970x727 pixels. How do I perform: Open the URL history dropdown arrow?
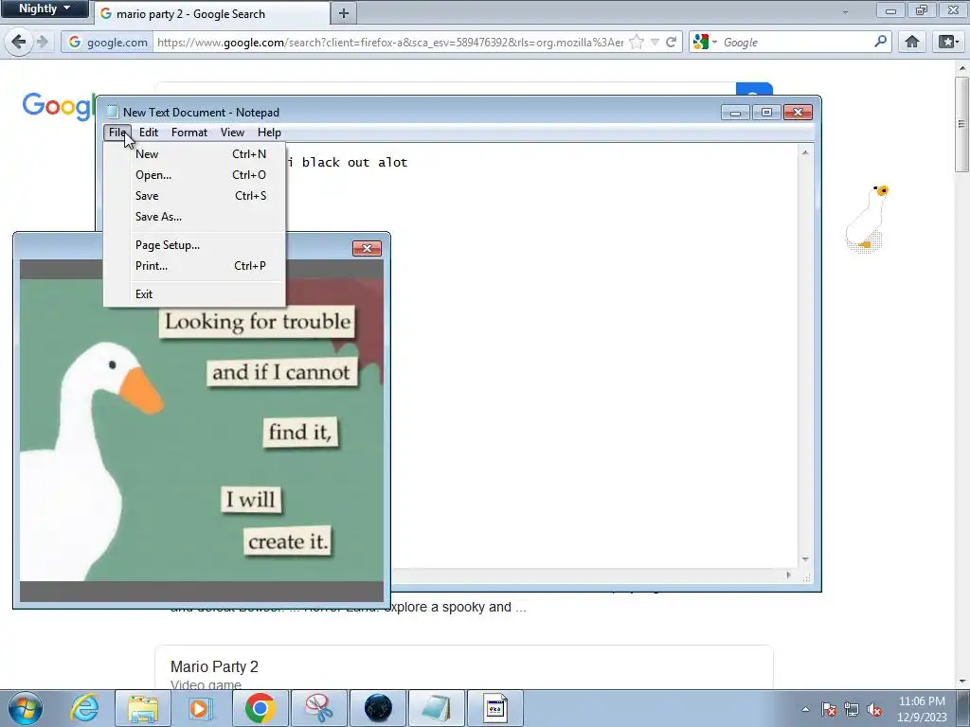pos(655,42)
